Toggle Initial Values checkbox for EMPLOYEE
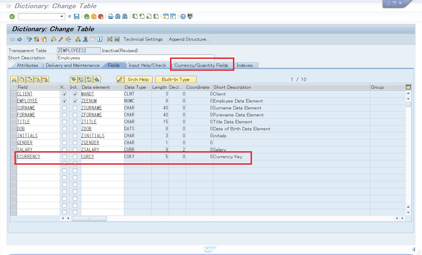Screen dimensions: 422x255 point(75,101)
